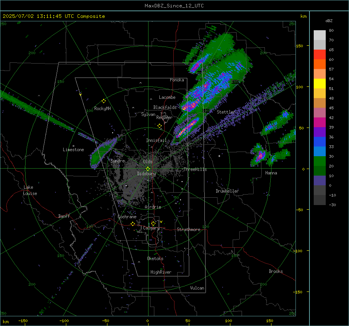Click the 2025/07/02 13:11:45 UTC Composite timestamp

(54, 16)
